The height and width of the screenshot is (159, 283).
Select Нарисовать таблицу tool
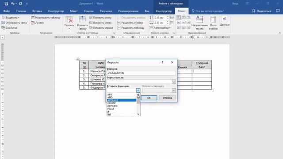[x=46, y=18]
